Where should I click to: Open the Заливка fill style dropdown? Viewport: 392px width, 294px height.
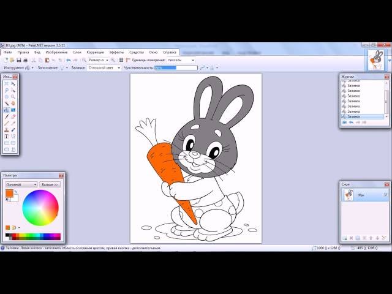point(119,68)
